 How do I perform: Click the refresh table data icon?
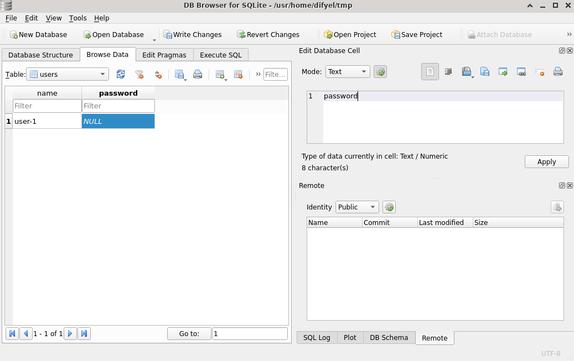[121, 74]
